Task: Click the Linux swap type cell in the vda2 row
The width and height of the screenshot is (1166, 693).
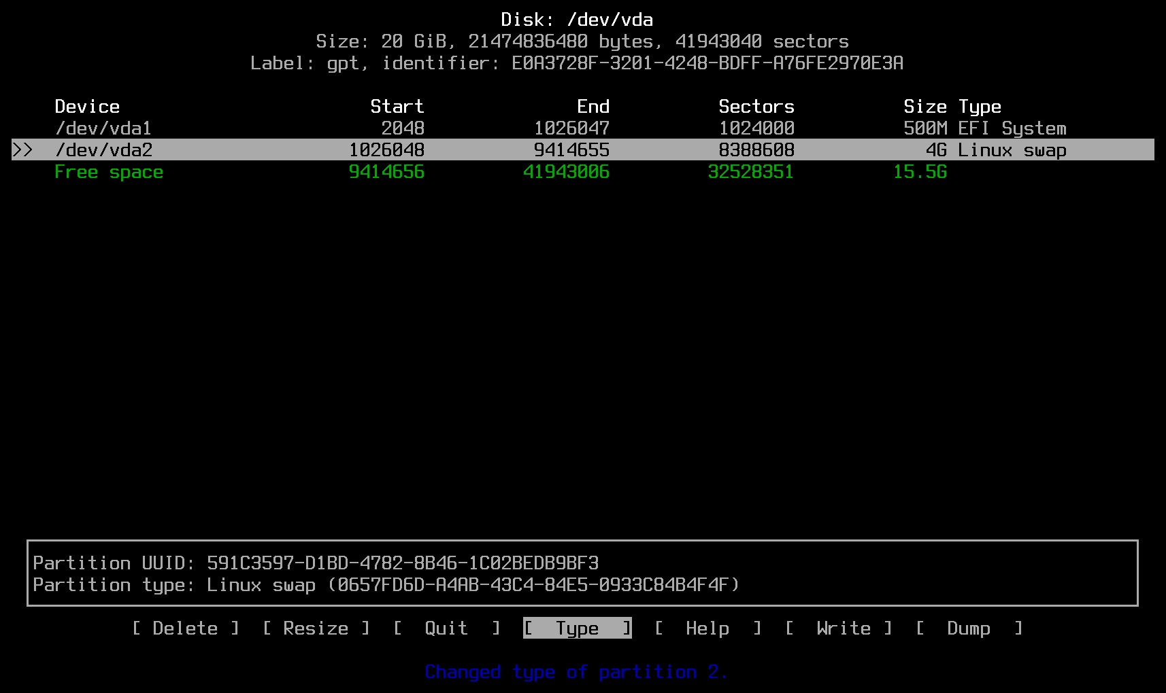Action: [1012, 150]
